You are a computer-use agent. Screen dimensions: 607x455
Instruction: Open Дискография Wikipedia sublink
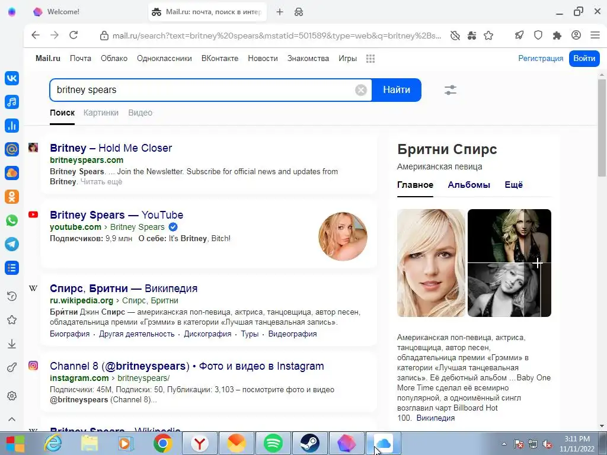(207, 334)
